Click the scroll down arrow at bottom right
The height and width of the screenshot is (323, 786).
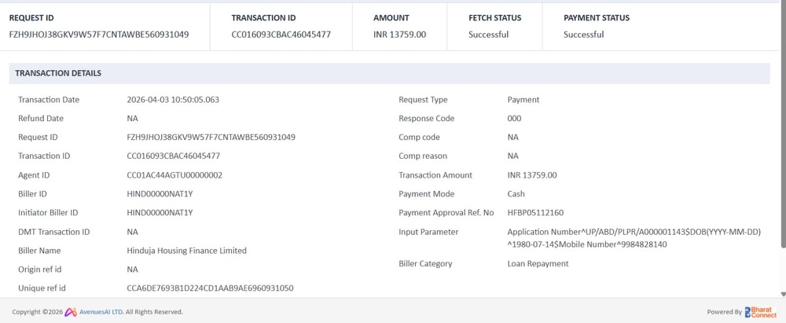(782, 295)
